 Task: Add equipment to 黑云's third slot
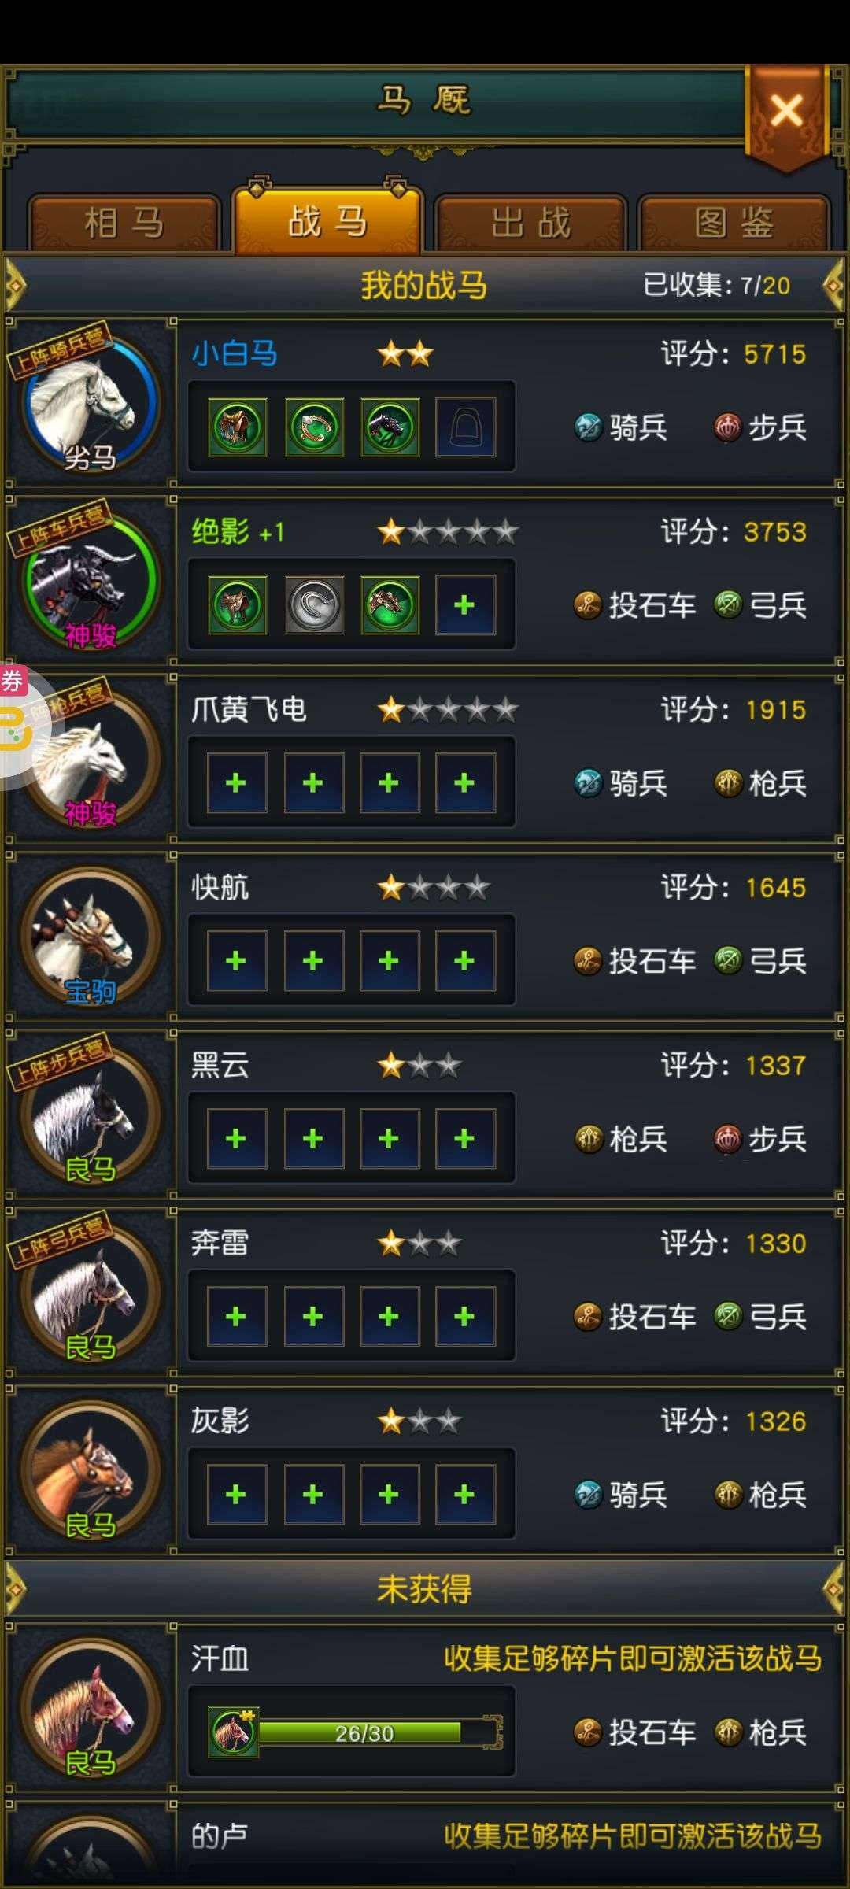tap(389, 1139)
